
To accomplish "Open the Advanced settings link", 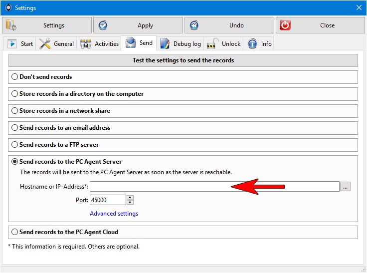I will (114, 214).
